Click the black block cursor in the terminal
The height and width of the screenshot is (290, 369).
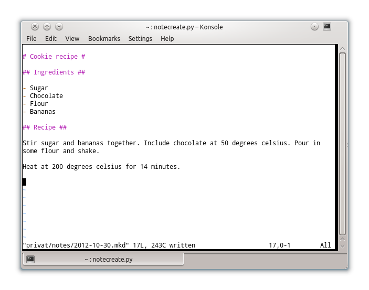pyautogui.click(x=25, y=182)
